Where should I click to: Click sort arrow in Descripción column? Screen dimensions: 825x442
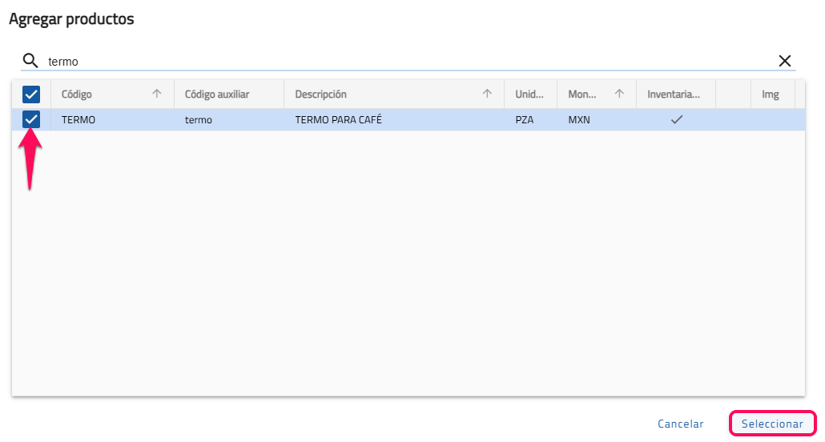487,94
